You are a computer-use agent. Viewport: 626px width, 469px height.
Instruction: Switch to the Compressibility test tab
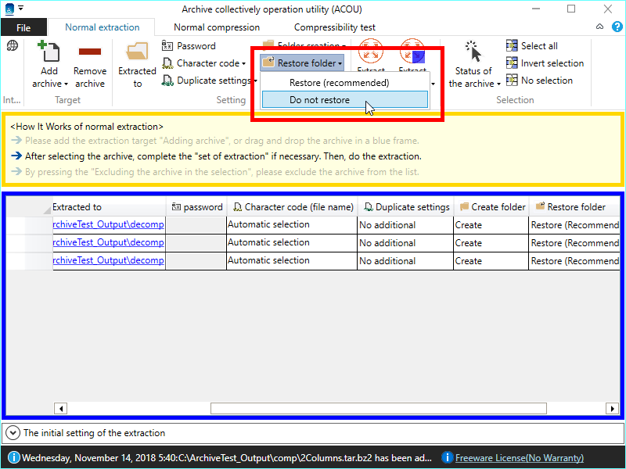click(334, 27)
